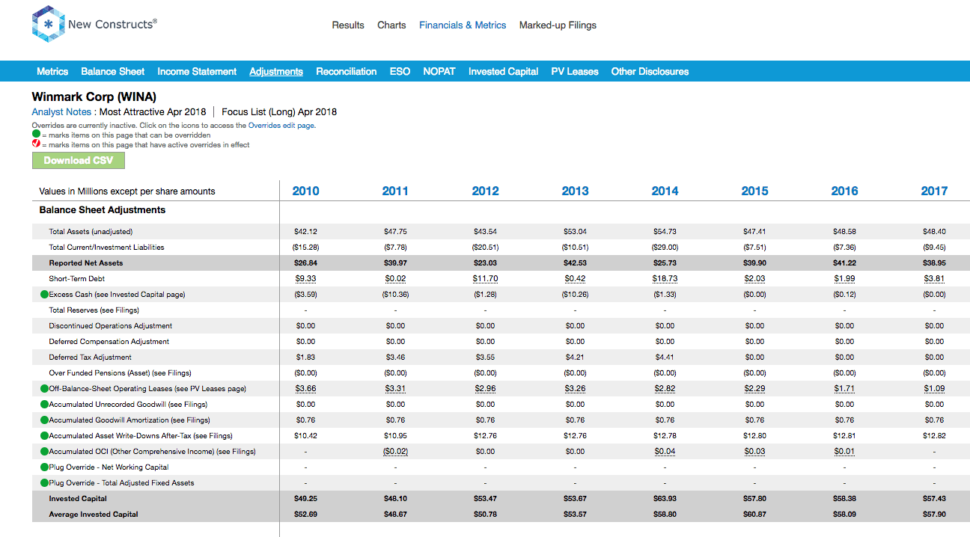Click Excess Cash value ($10.36)
This screenshot has height=537, width=970.
pyautogui.click(x=395, y=295)
